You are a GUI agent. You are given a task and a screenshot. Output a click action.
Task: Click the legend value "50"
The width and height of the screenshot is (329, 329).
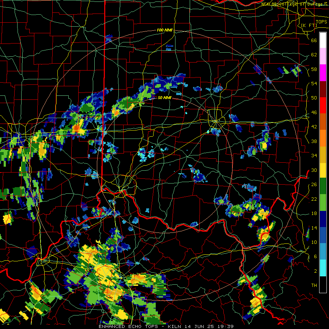(314, 98)
